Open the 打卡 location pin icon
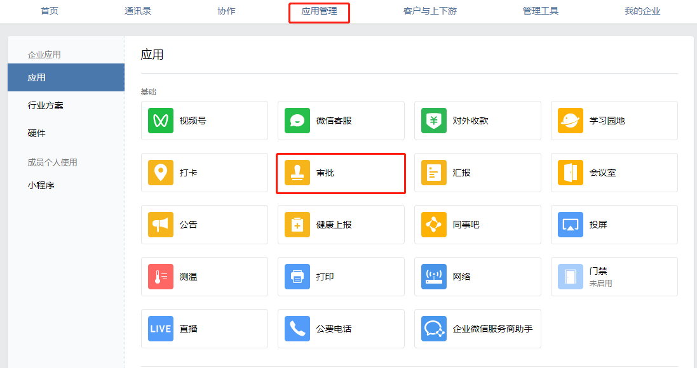The height and width of the screenshot is (368, 697). click(161, 173)
